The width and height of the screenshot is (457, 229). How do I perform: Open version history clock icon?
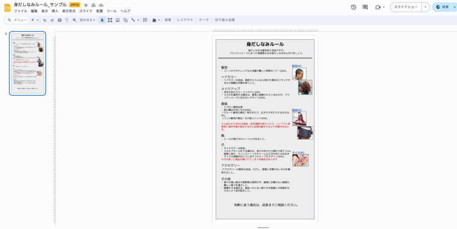point(353,7)
